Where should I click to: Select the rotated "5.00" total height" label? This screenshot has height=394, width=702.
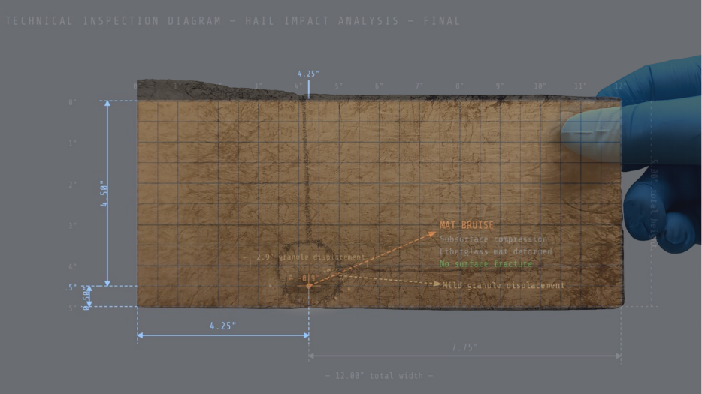click(x=654, y=203)
